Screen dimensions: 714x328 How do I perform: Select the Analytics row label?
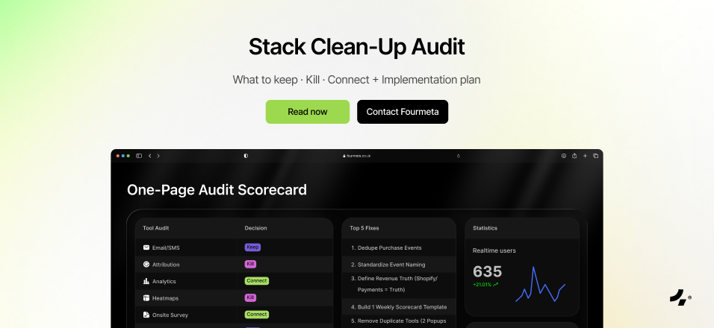[164, 282]
